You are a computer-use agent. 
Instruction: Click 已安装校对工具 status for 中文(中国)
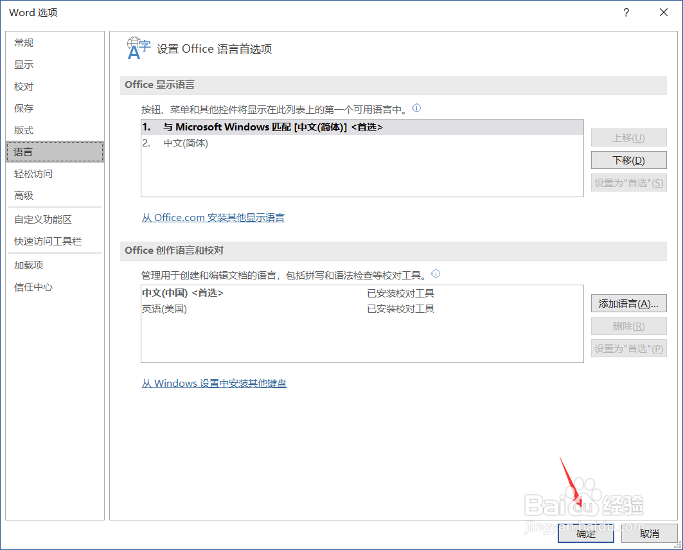point(400,293)
